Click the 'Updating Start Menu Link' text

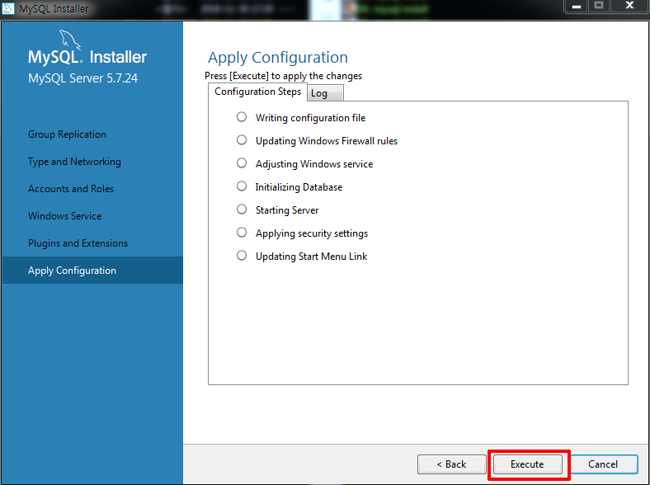click(x=311, y=257)
